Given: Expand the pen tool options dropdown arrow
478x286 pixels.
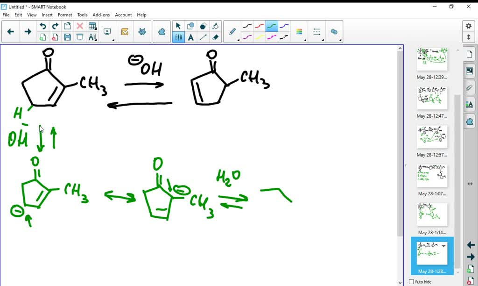Looking at the screenshot, I should (238, 40).
